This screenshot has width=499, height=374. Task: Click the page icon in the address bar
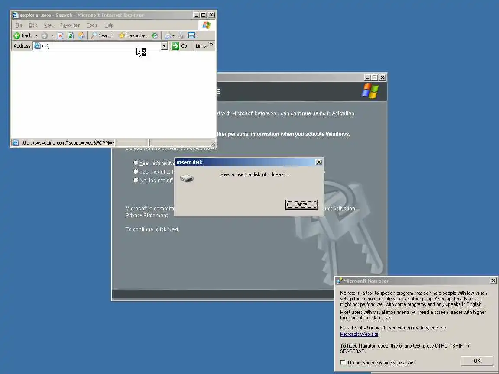[37, 46]
